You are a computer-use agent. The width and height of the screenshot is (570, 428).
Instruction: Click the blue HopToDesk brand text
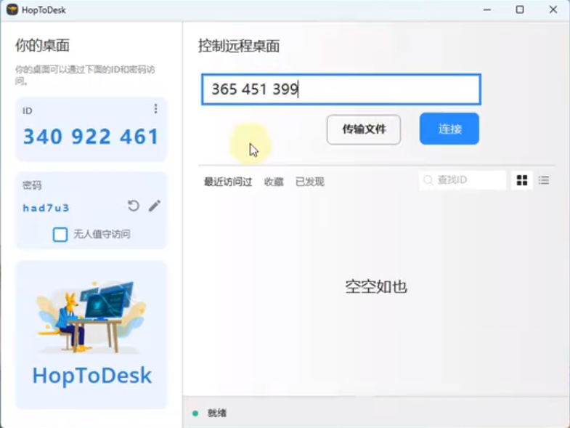pos(92,376)
